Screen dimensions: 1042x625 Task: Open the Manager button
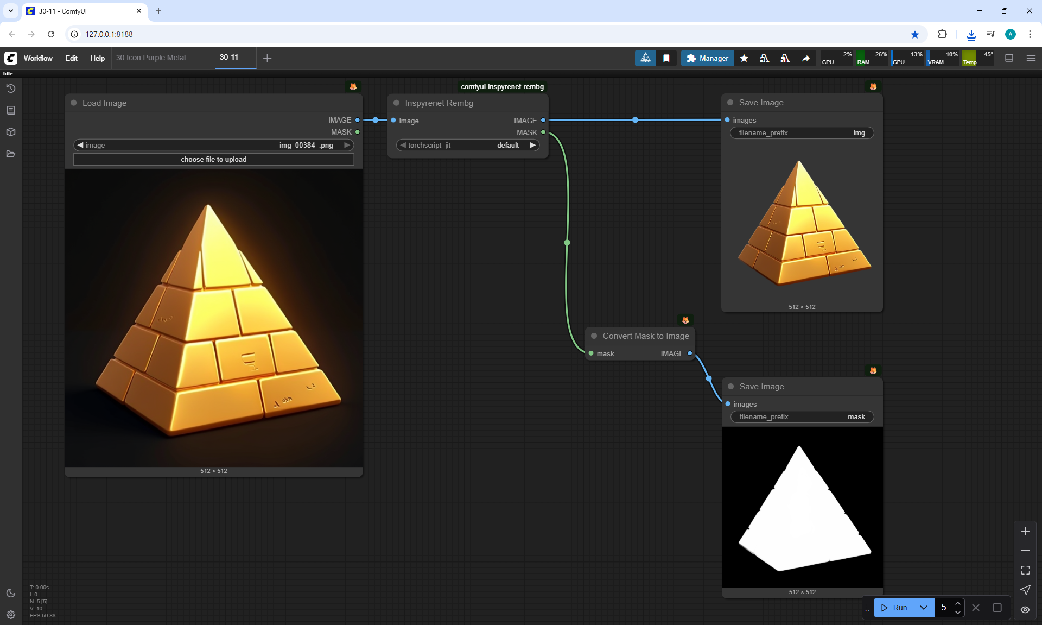[707, 58]
